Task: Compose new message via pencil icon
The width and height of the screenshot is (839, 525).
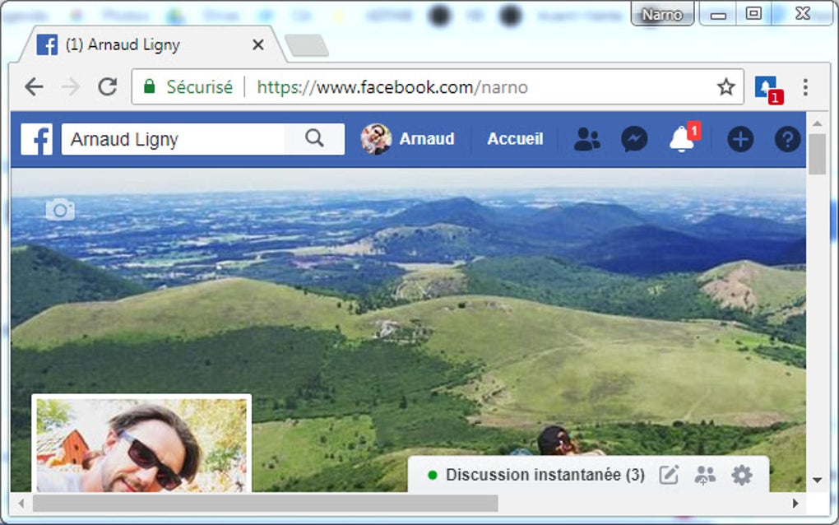Action: (x=668, y=474)
